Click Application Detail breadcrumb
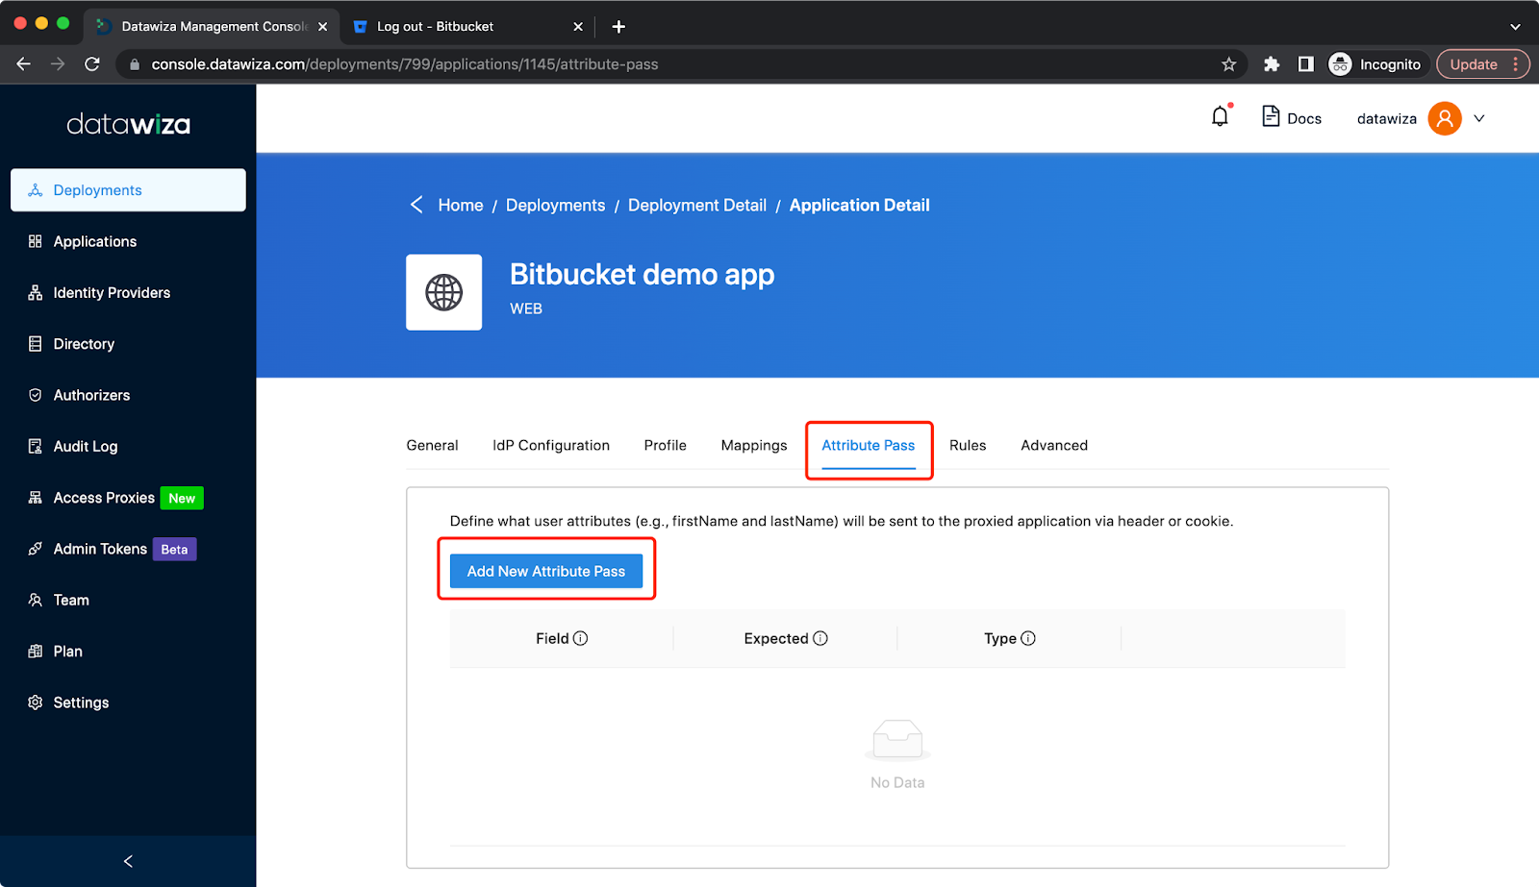 (860, 205)
